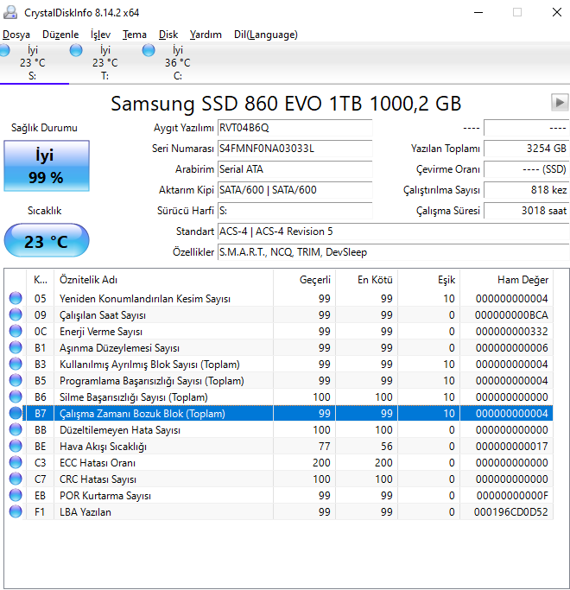Image resolution: width=570 pixels, height=590 pixels.
Task: Select drive C: disk tab
Action: click(177, 63)
